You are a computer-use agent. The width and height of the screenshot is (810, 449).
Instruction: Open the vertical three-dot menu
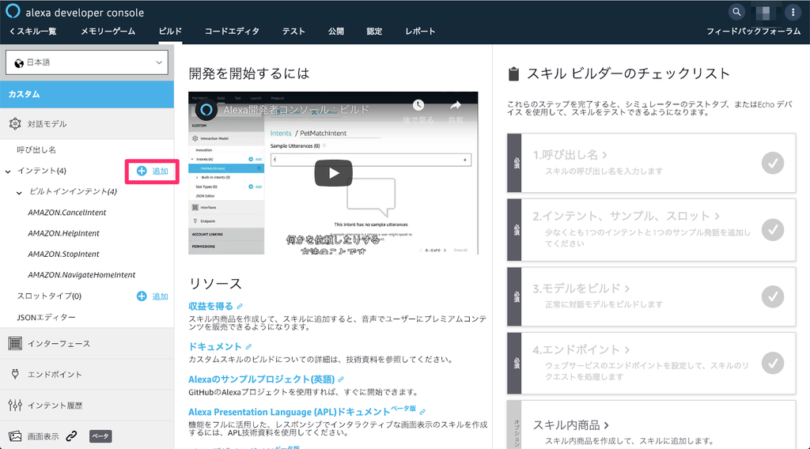[793, 12]
